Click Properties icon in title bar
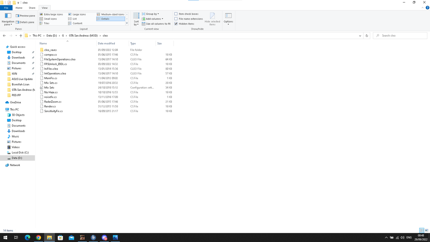The height and width of the screenshot is (242, 430). point(9,2)
